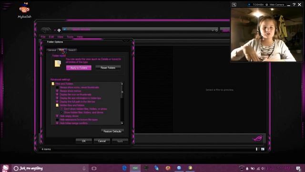Select 'Show hidden files, folders, and drives'
Screen dimensions: 305x172
click(61, 113)
